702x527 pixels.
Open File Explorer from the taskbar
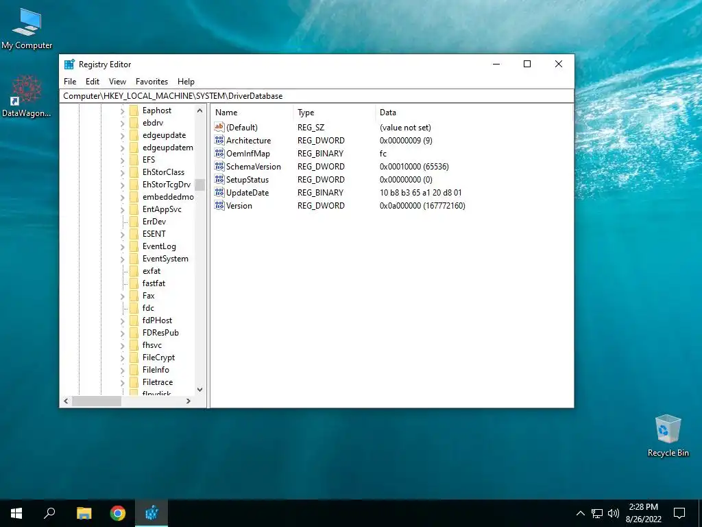click(x=84, y=513)
